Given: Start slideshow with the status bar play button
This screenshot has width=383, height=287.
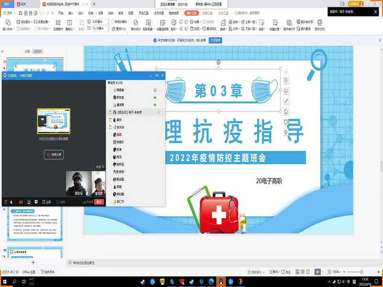Looking at the screenshot, I should click(x=316, y=272).
